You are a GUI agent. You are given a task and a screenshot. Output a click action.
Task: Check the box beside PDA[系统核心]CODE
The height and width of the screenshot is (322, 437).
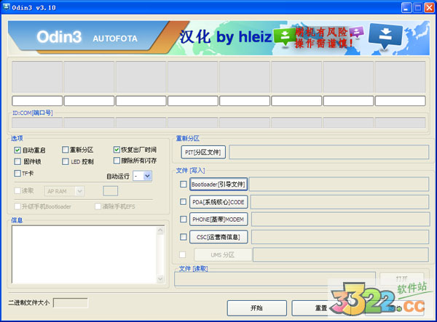[x=183, y=201]
